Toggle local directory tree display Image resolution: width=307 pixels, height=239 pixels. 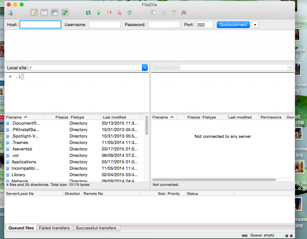tap(45, 13)
